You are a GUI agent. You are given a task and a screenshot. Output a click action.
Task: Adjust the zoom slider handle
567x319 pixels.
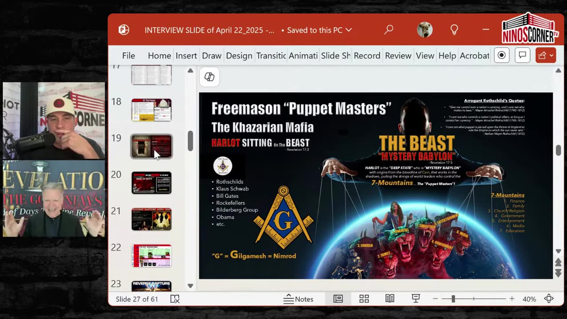point(453,299)
